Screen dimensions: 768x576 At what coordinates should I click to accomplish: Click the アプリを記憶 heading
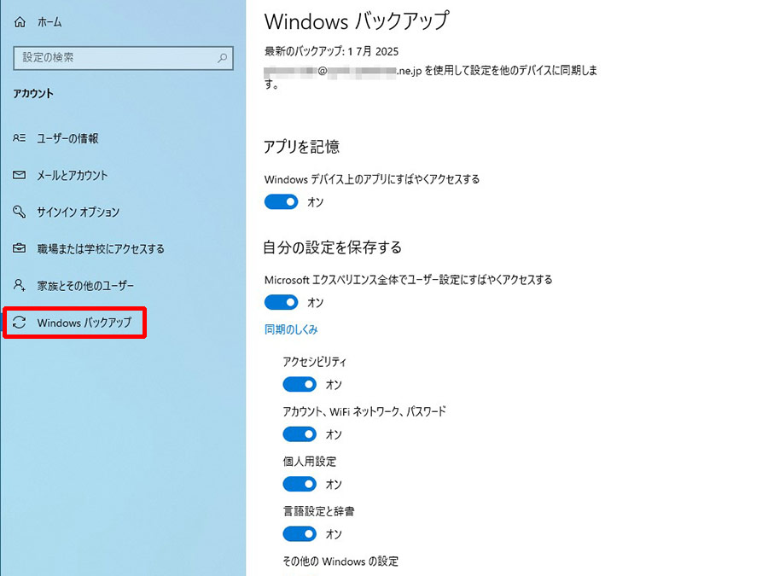coord(302,147)
